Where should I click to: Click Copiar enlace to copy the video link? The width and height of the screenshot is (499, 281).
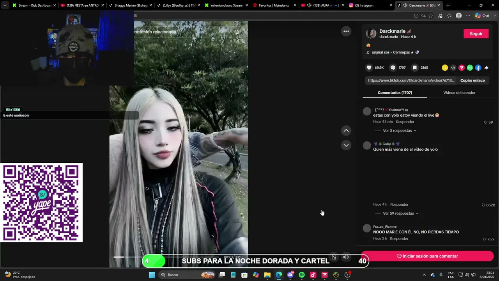click(x=472, y=80)
